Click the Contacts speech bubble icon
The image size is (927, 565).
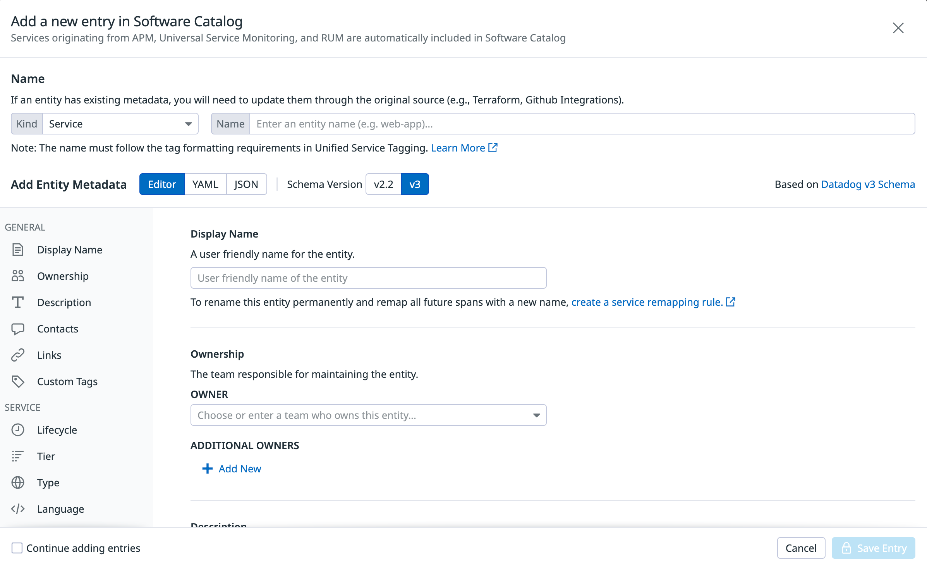(x=18, y=329)
